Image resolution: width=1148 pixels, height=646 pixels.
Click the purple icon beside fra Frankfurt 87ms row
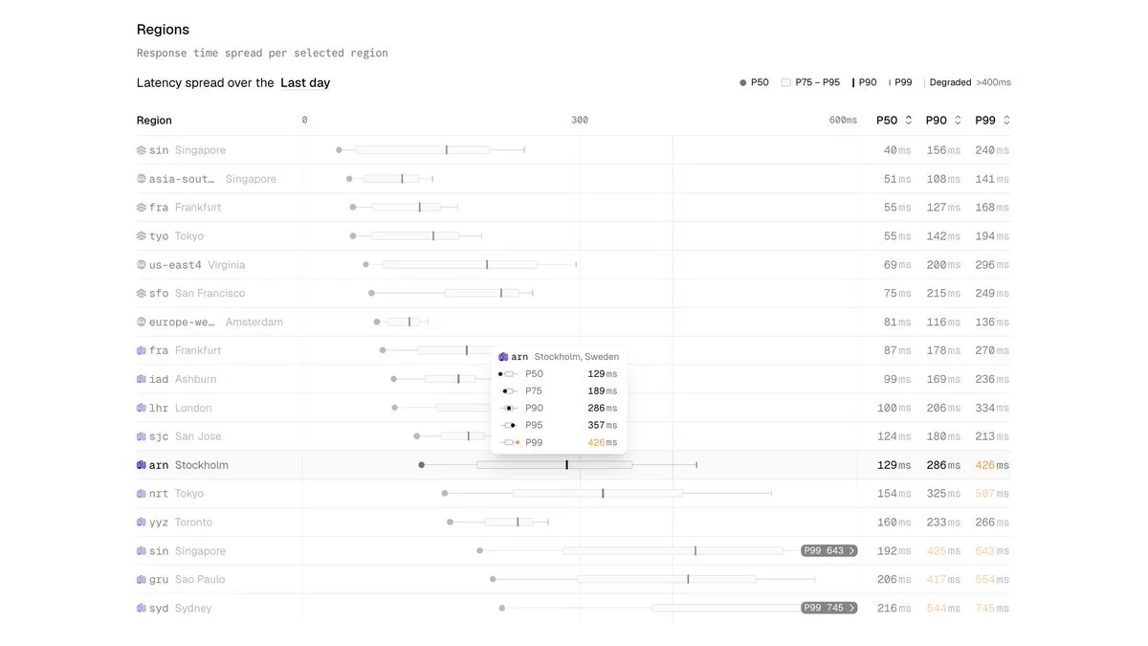point(142,350)
